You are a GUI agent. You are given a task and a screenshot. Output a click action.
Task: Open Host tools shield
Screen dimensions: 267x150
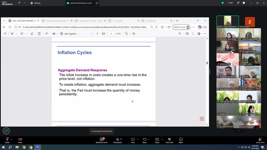tap(169, 140)
